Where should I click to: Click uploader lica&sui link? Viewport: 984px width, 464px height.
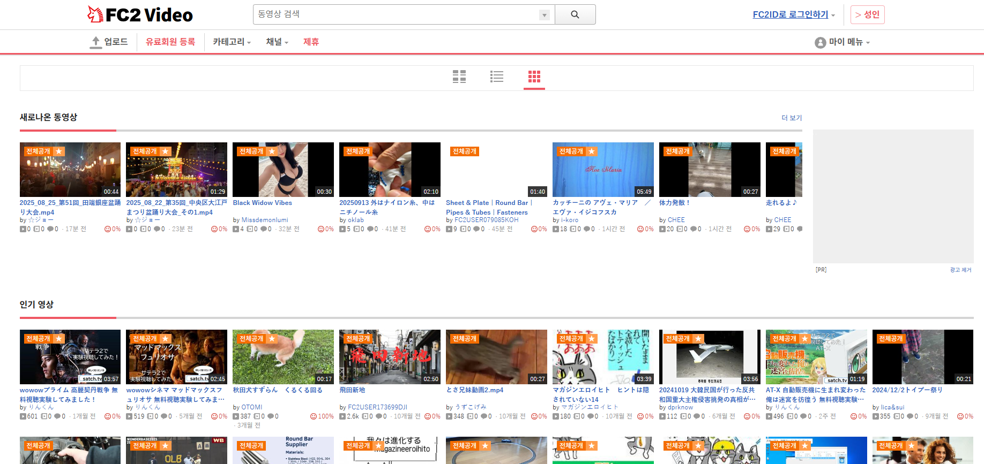click(892, 407)
